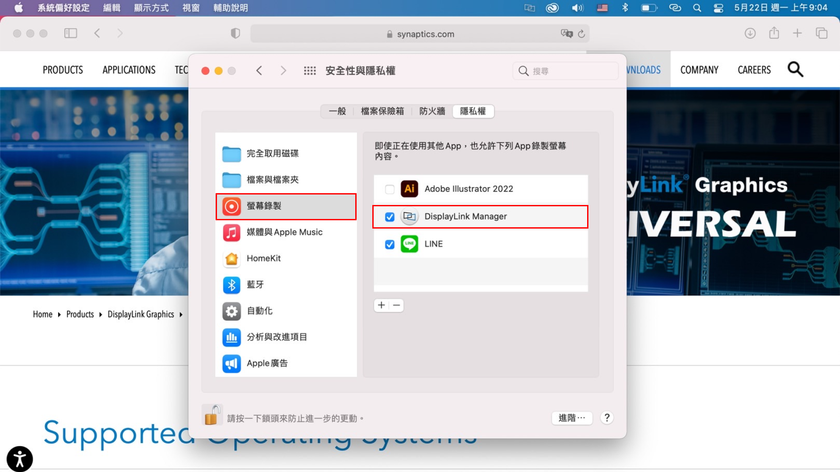Screen dimensions: 840x472
Task: Open a new Safari tab with plus
Action: [x=798, y=33]
